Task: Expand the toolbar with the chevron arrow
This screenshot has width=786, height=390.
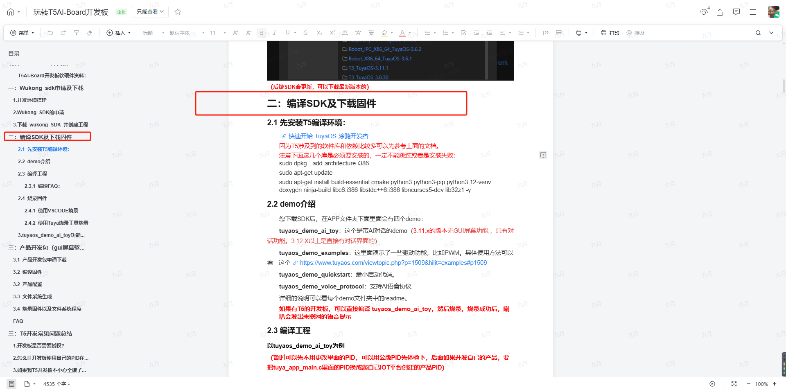Action: (771, 33)
